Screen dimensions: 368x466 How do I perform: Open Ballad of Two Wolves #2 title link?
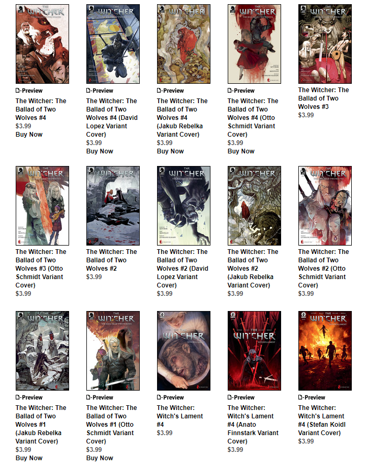(111, 260)
